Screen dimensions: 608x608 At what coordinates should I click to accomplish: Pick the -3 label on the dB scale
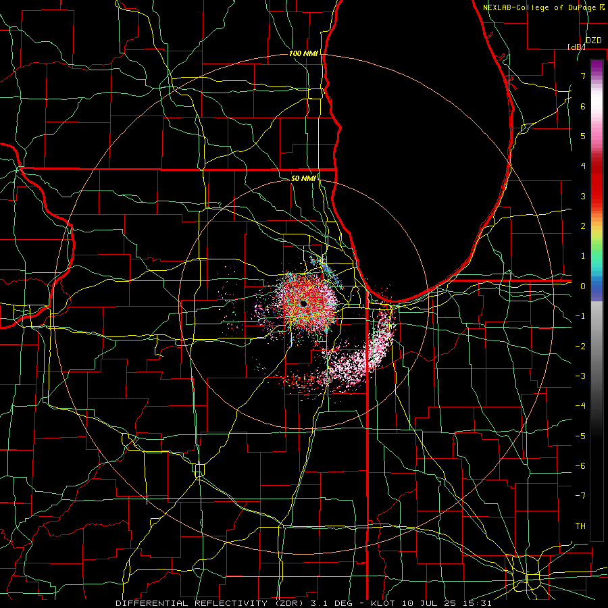[x=580, y=376]
